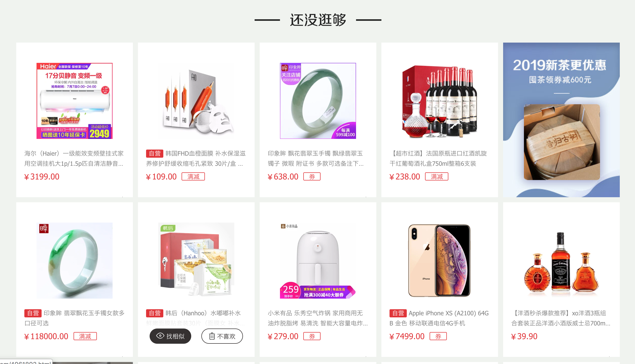Click the 自营 badge on iPhone XS listing
635x364 pixels.
(x=398, y=313)
